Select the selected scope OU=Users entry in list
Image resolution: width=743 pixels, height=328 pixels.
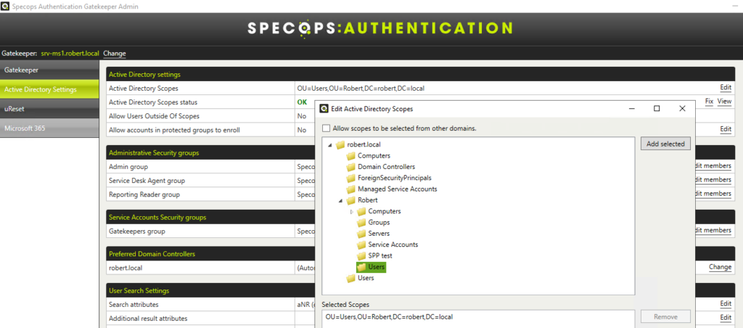coord(389,316)
